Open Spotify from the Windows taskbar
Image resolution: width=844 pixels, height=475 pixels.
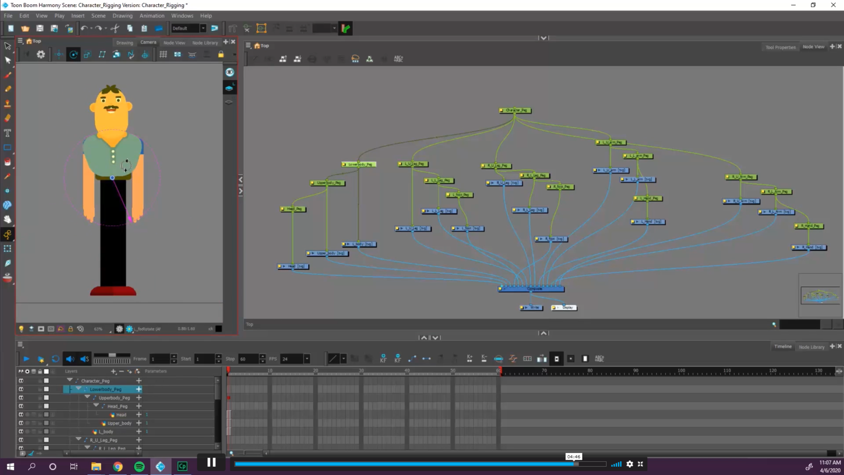point(139,467)
